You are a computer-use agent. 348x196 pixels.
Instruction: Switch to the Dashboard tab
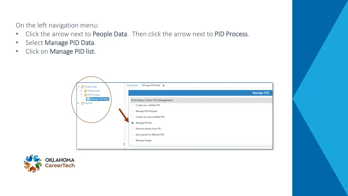(x=133, y=85)
